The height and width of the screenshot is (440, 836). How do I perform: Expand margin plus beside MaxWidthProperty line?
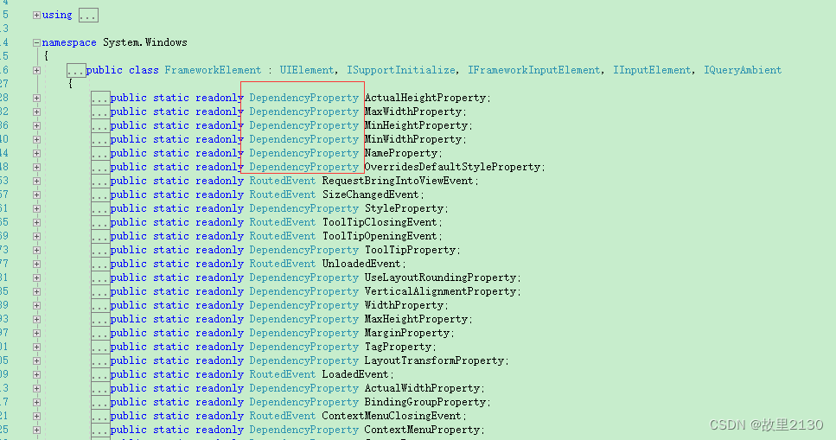tap(36, 112)
